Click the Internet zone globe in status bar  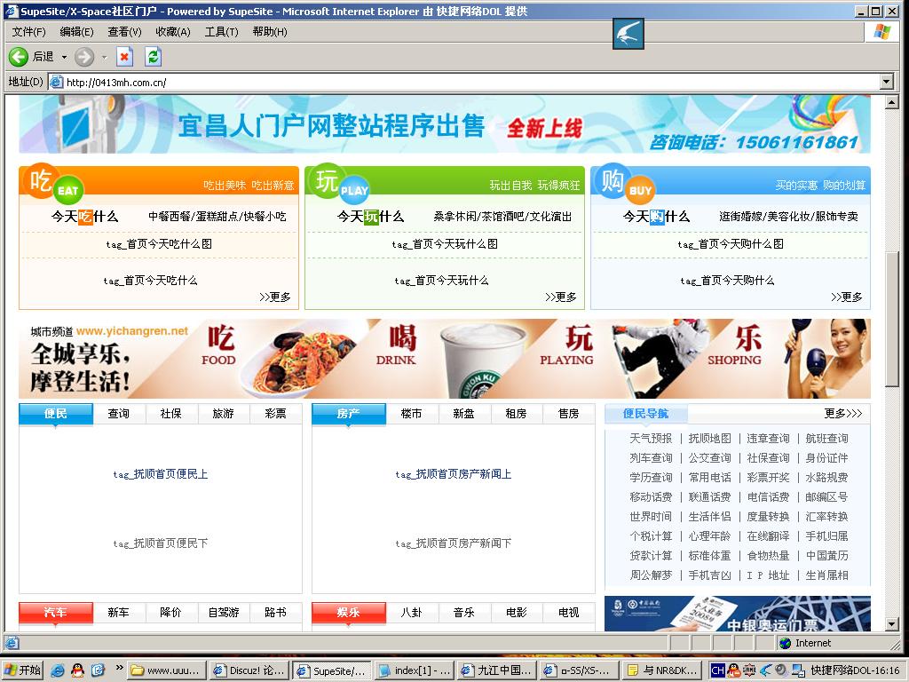[786, 643]
